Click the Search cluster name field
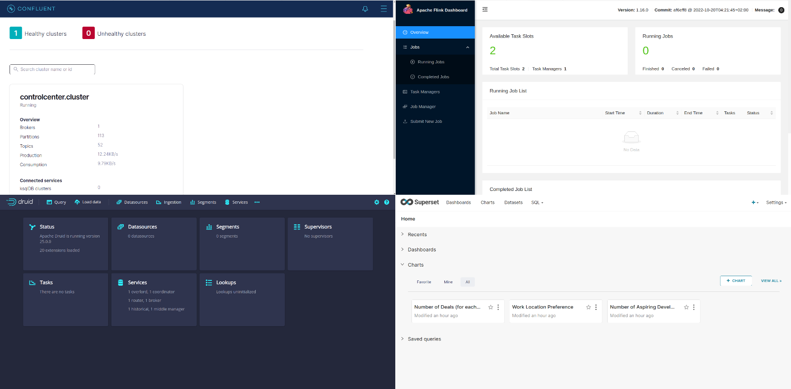 click(52, 70)
